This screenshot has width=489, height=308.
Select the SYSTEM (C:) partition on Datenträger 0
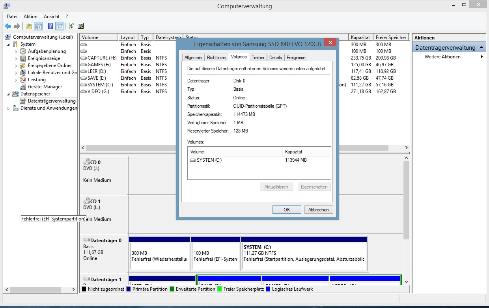tap(304, 253)
